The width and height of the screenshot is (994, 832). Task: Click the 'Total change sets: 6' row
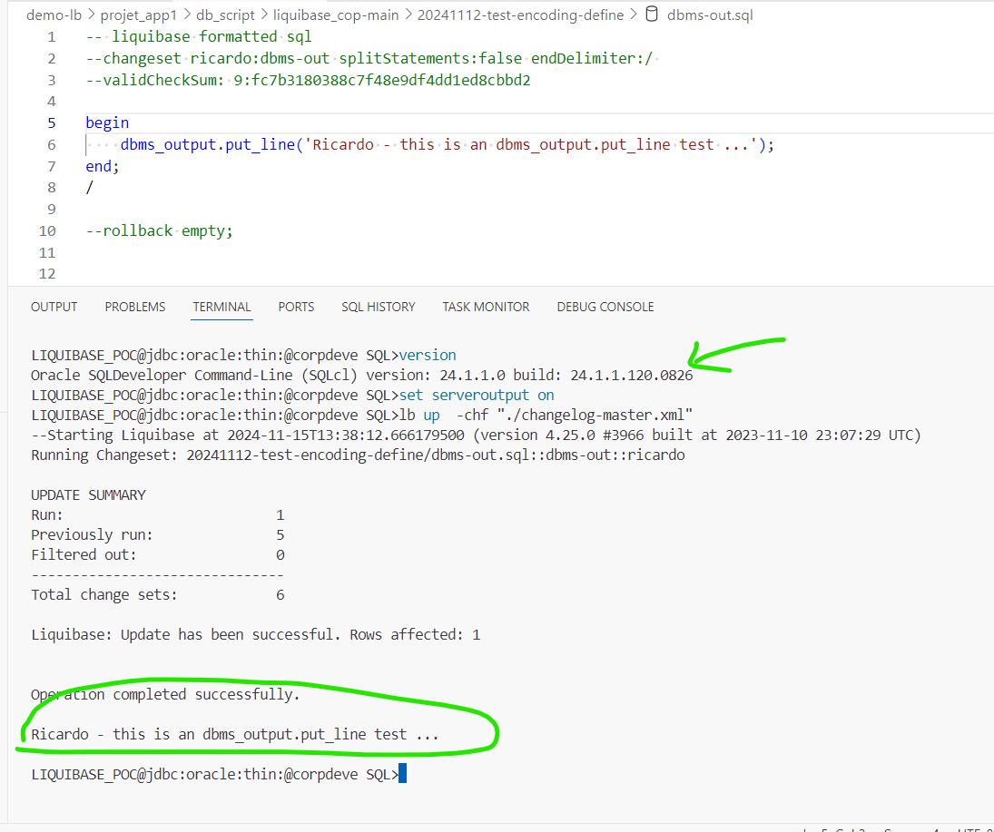click(x=158, y=594)
